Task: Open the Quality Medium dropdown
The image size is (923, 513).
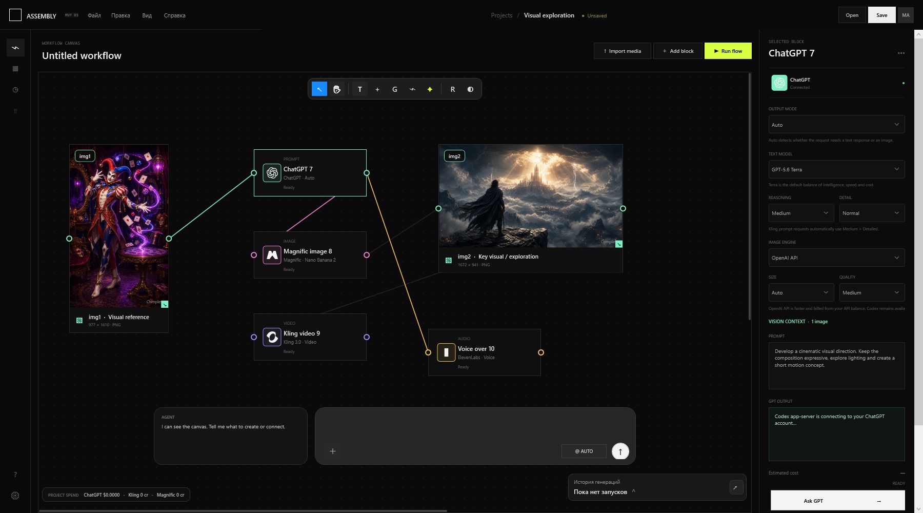Action: [872, 292]
